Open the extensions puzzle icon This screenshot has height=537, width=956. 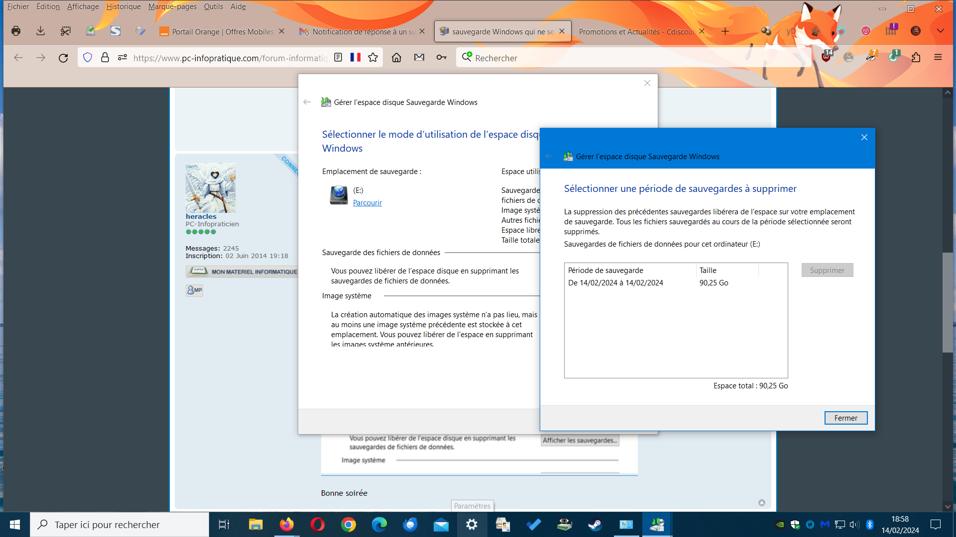click(916, 58)
